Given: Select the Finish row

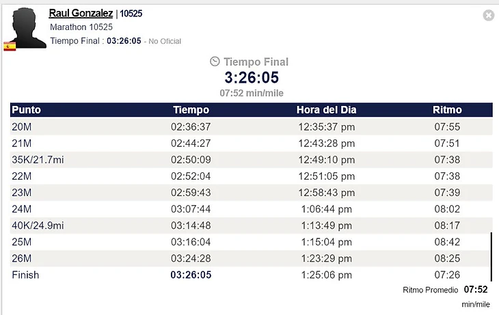Looking at the screenshot, I should [x=251, y=275].
